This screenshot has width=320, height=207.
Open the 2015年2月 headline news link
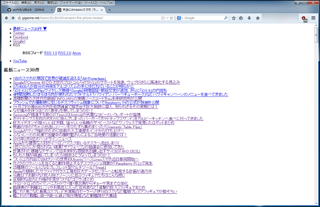pos(42,139)
